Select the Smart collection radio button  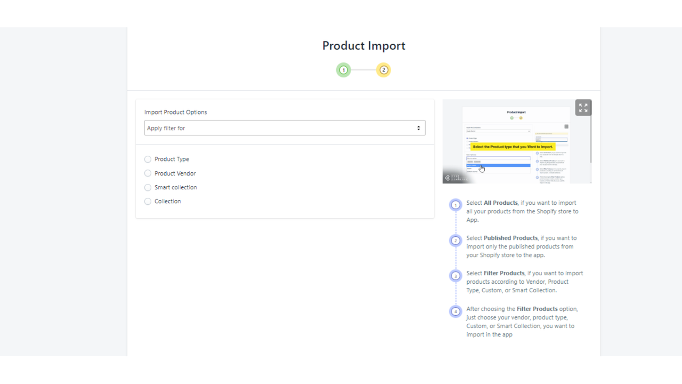[148, 187]
